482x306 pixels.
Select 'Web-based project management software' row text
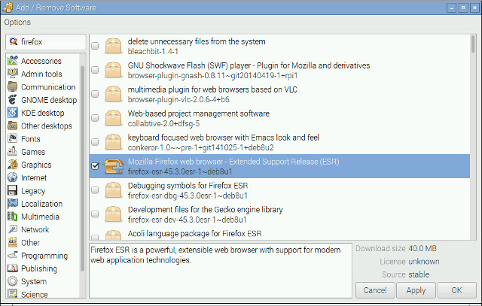click(199, 114)
